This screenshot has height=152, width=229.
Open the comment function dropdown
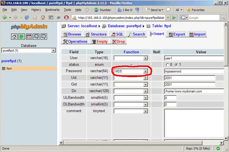(131, 111)
